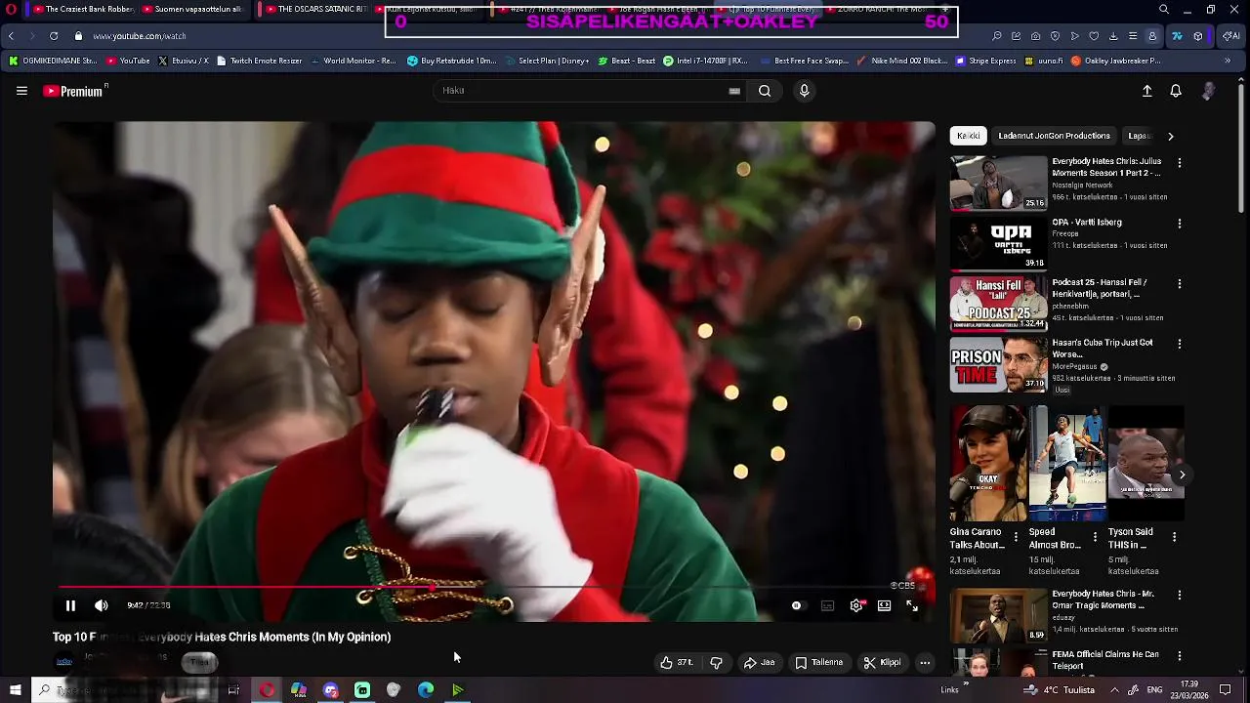
Task: Dislike the video with thumbs down
Action: pos(716,662)
